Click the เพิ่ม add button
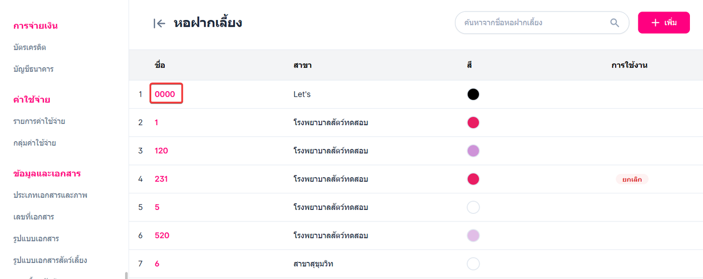The image size is (703, 279). tap(664, 23)
